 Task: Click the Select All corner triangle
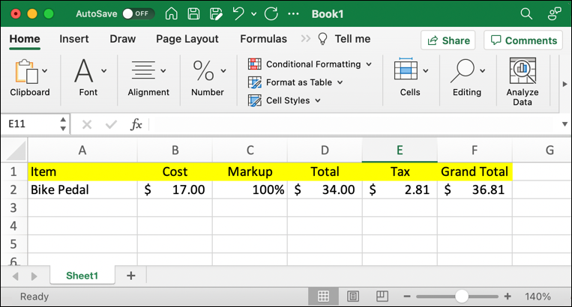tap(14, 150)
